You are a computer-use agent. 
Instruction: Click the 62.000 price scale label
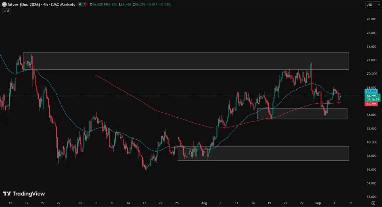point(371,129)
